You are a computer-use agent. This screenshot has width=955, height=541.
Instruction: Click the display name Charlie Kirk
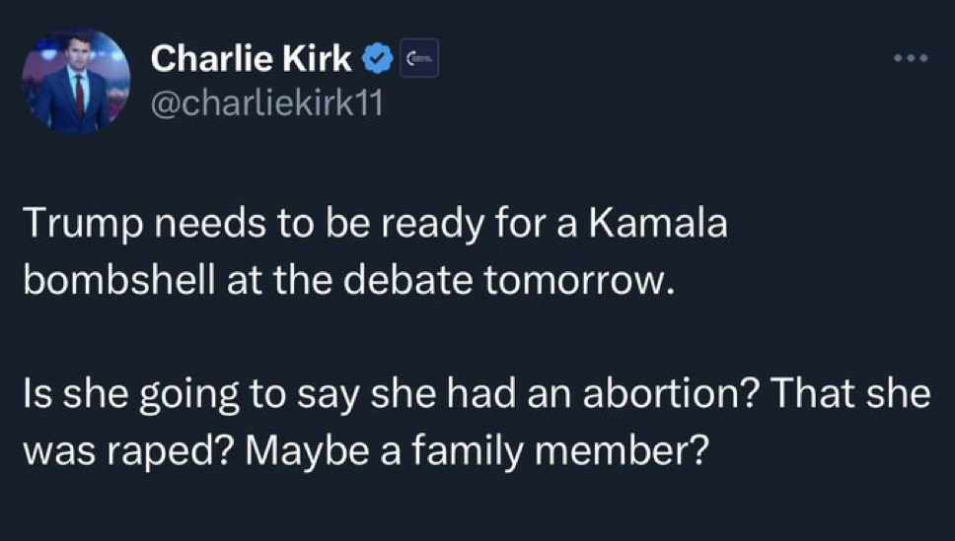(252, 60)
